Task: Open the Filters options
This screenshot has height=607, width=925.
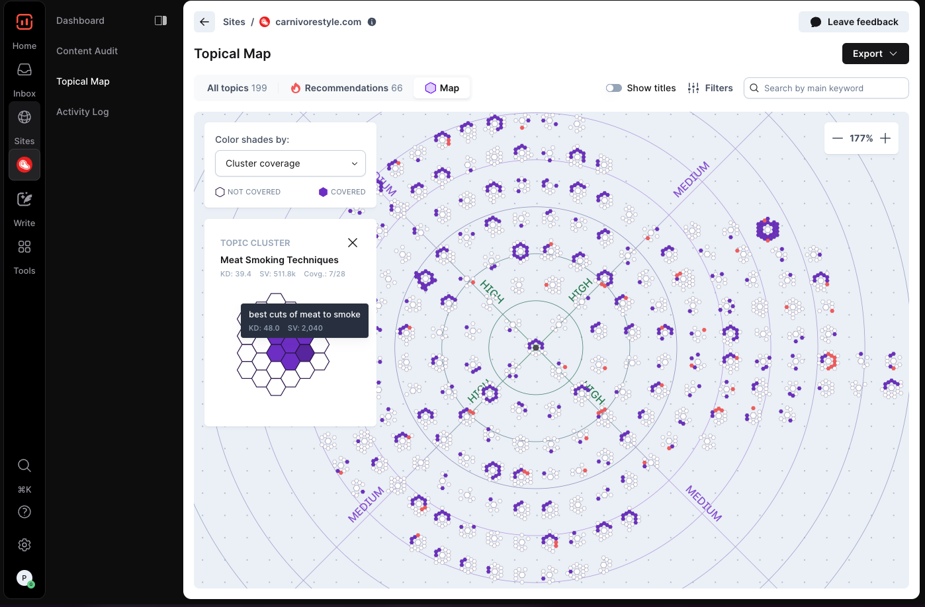Action: pos(710,88)
